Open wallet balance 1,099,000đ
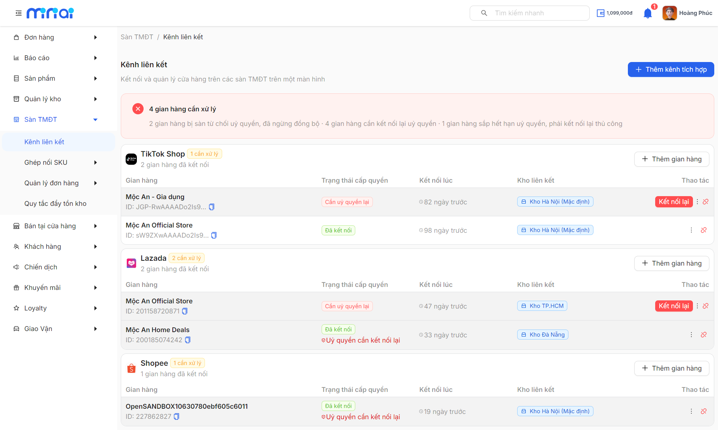 [x=614, y=13]
